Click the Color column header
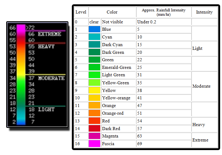The width and height of the screenshot is (222, 155). pyautogui.click(x=112, y=12)
